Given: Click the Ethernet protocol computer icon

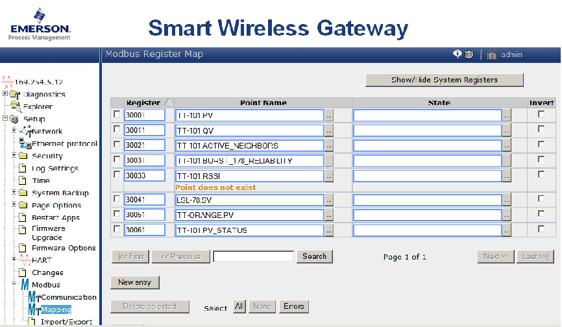Looking at the screenshot, I should click(25, 143).
